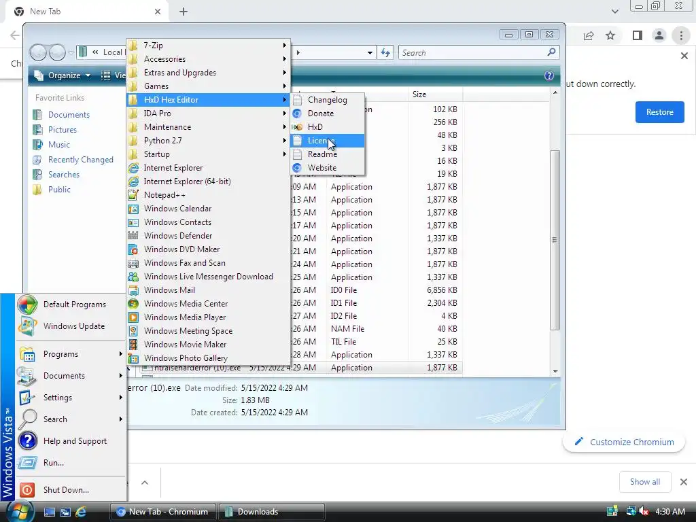Open the HxD Donate link

pos(328,114)
